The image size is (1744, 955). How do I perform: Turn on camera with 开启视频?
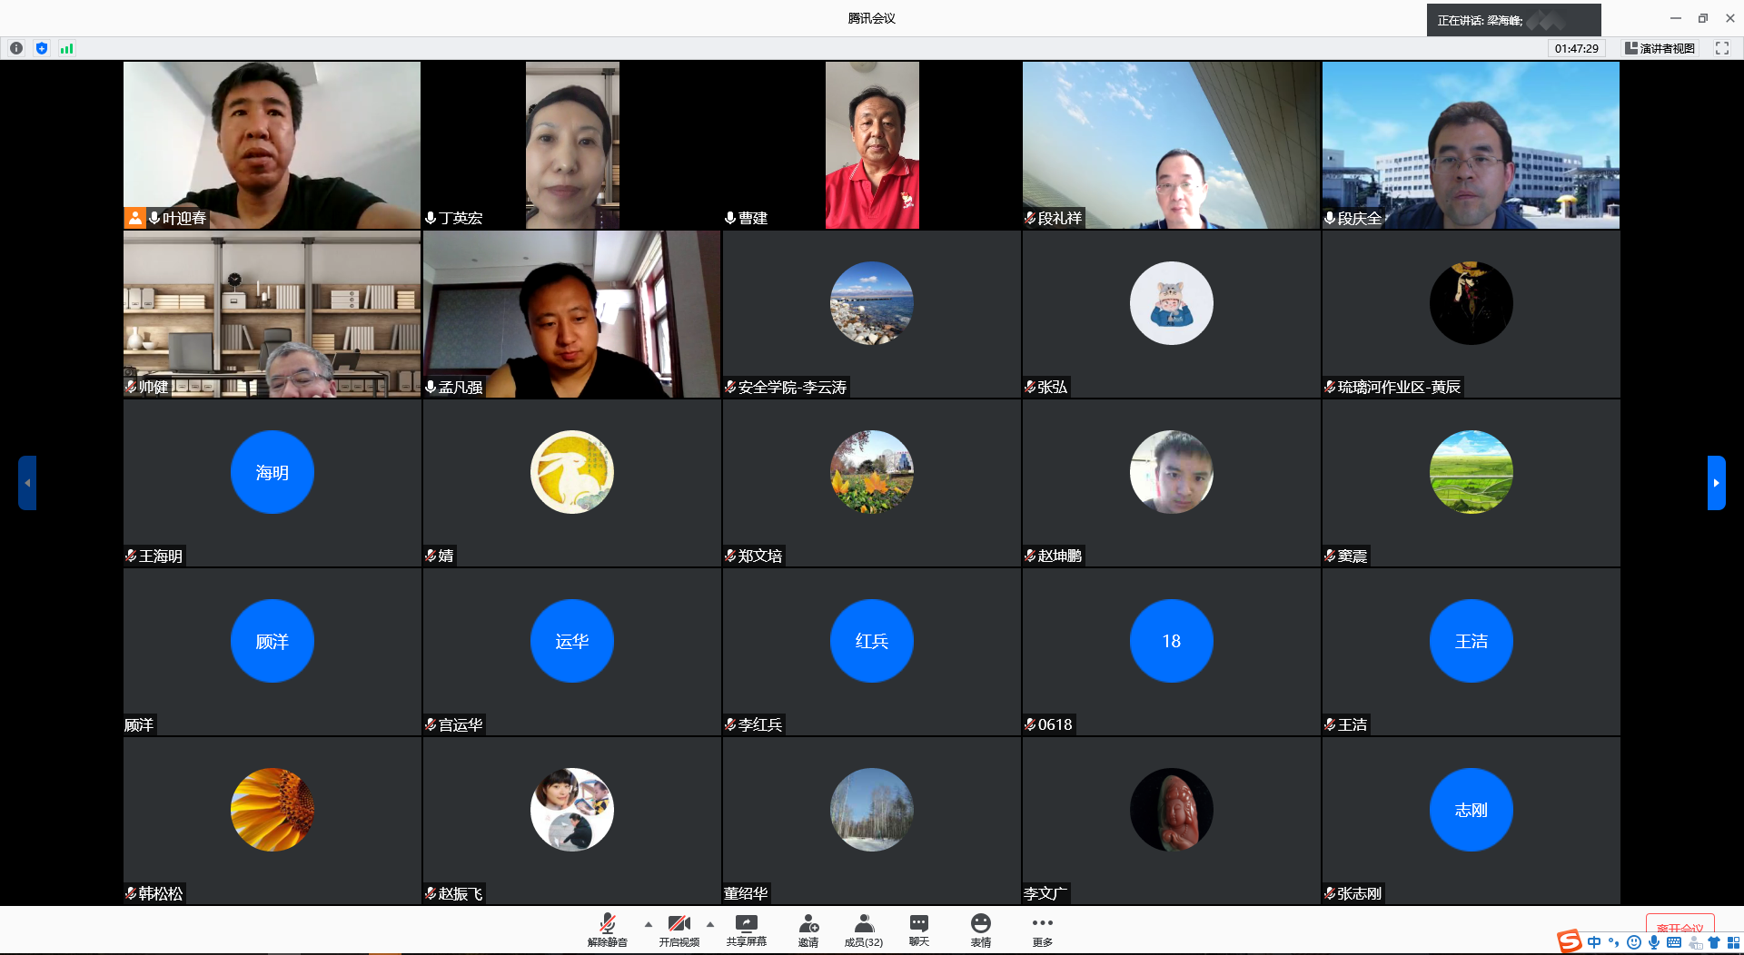pyautogui.click(x=679, y=929)
